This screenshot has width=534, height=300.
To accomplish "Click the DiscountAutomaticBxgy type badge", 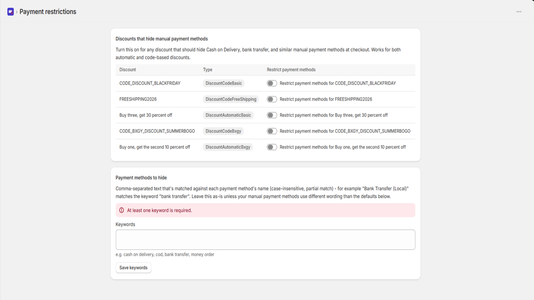I will tap(228, 147).
